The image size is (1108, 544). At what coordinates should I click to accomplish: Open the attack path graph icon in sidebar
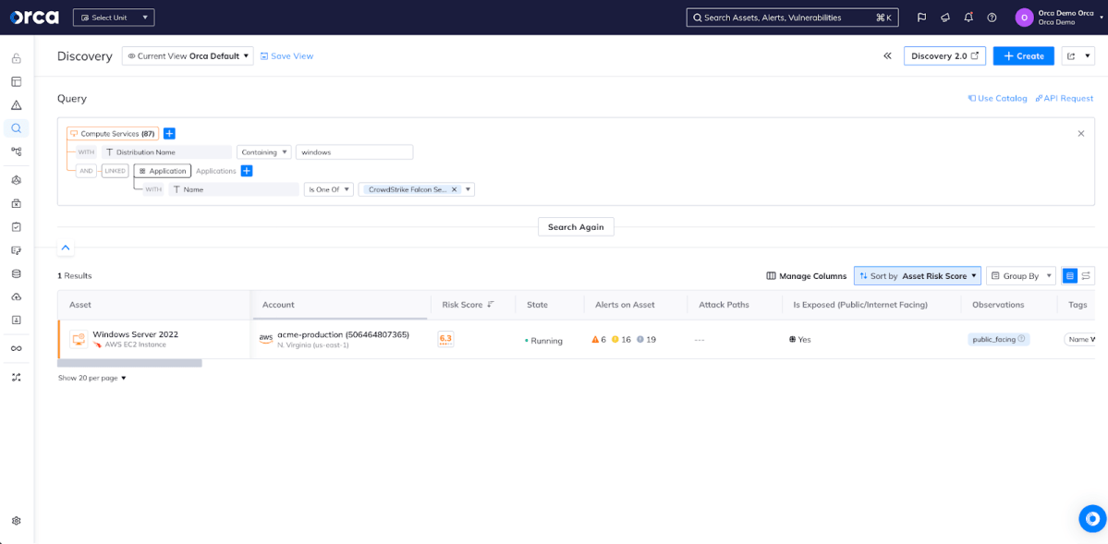(17, 151)
